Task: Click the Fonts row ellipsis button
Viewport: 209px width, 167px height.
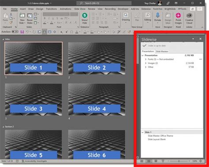Action: coord(201,59)
